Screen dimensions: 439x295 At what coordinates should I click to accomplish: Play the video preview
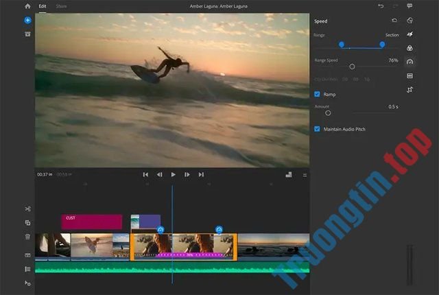(x=173, y=175)
